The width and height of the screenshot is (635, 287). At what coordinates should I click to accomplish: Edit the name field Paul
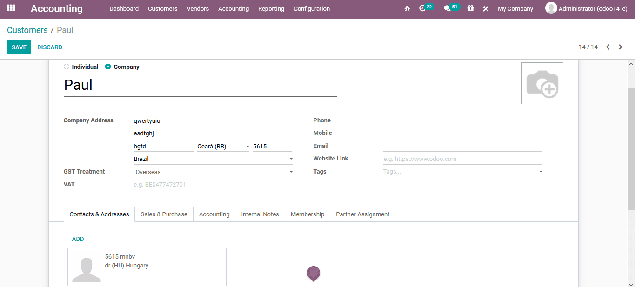[200, 85]
